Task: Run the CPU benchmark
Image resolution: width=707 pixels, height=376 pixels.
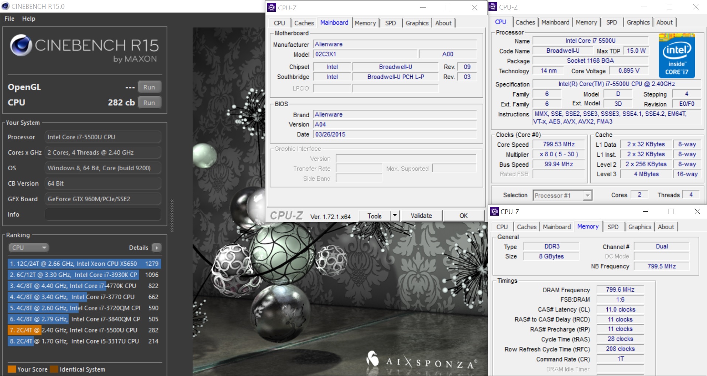Action: coord(149,103)
